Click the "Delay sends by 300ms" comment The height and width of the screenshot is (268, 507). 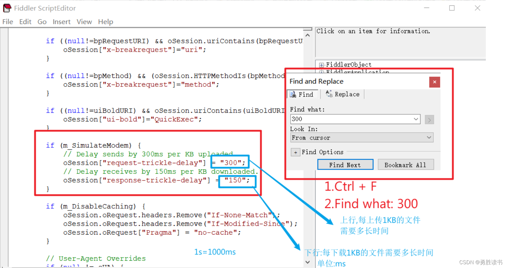click(x=148, y=154)
